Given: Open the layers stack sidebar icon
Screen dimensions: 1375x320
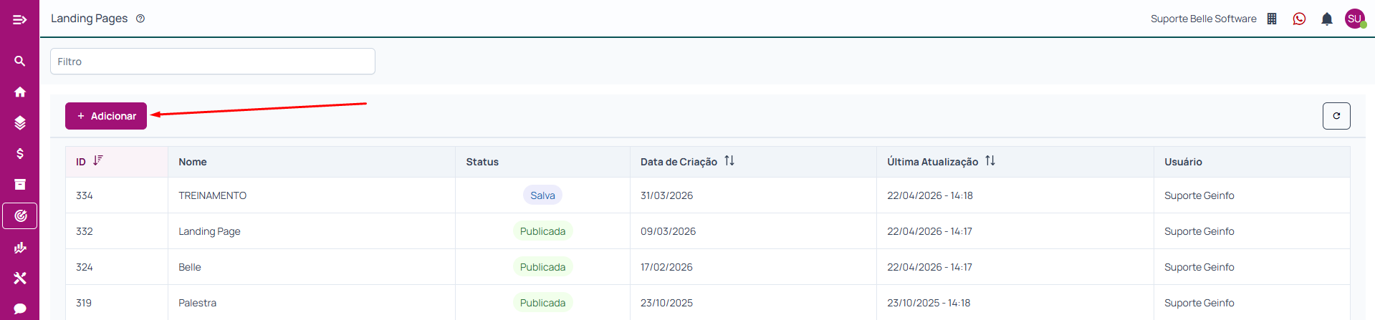Looking at the screenshot, I should point(19,123).
